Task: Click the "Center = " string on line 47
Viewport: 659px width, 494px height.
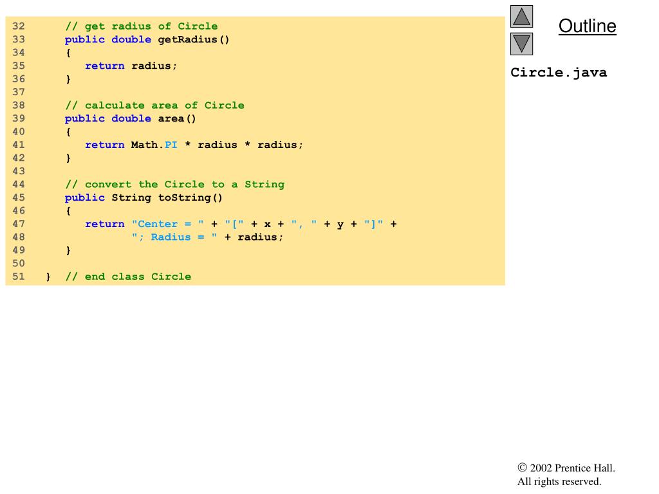Action: pos(168,224)
